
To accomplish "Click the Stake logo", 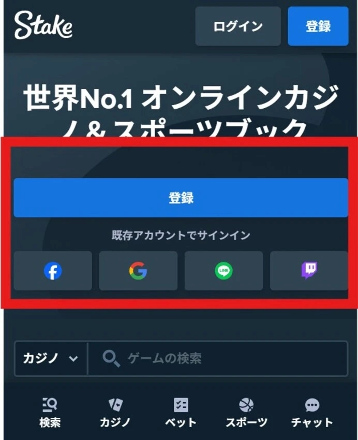I will [43, 25].
